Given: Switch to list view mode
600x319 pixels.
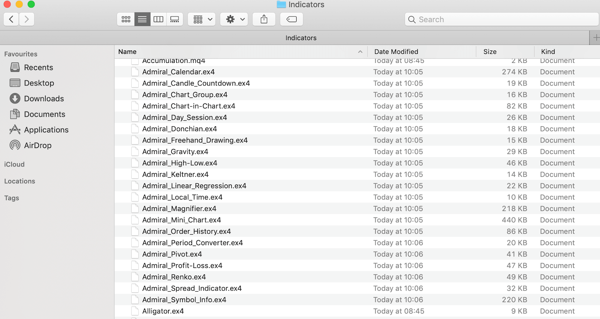Looking at the screenshot, I should click(142, 19).
